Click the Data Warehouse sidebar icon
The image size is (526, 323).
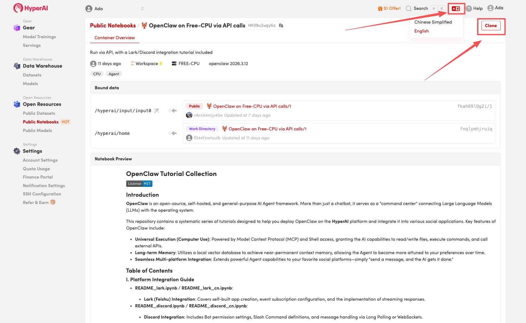coord(17,66)
